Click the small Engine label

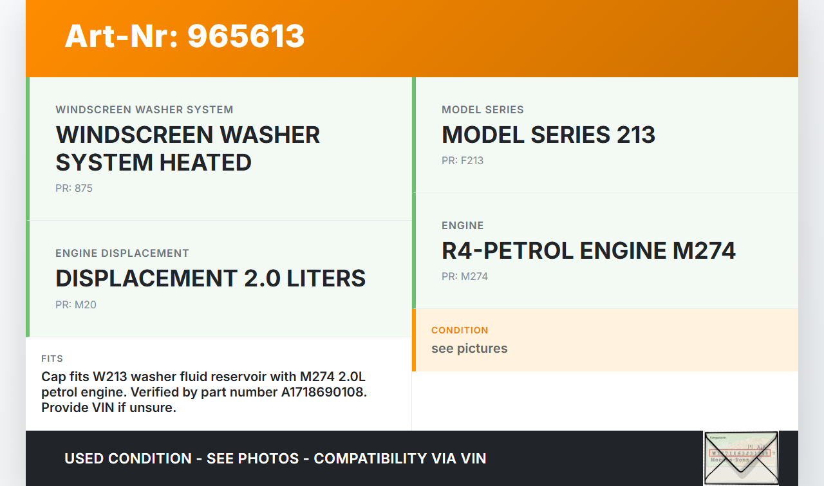click(x=462, y=226)
